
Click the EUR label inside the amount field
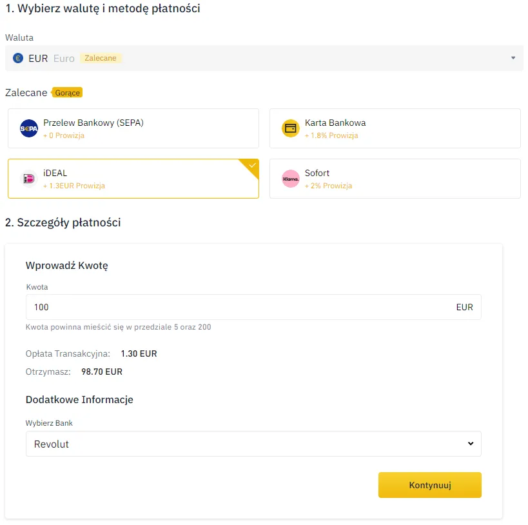click(464, 307)
